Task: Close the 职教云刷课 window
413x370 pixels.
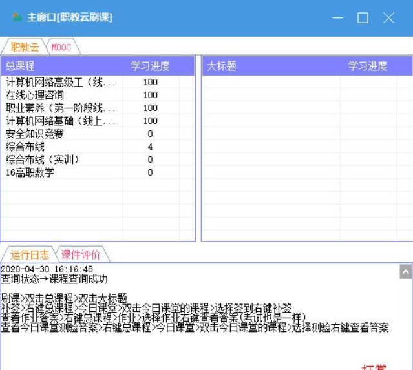Action: 388,18
